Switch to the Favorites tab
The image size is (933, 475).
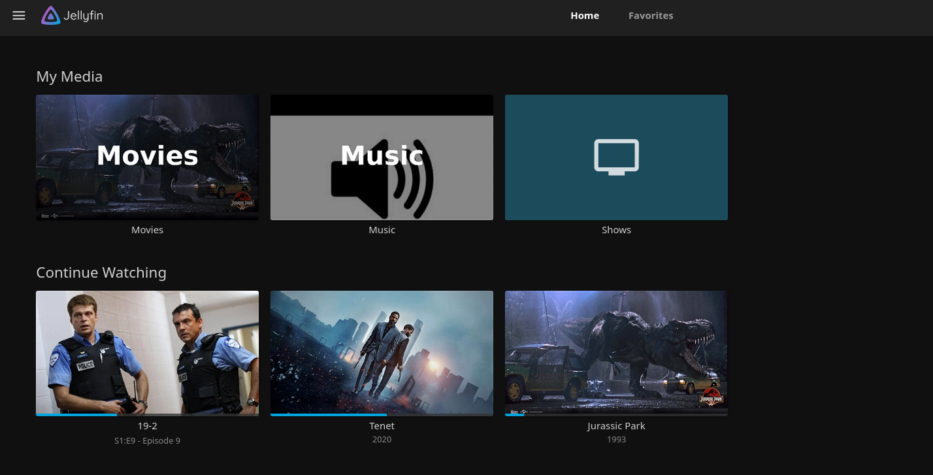tap(651, 15)
